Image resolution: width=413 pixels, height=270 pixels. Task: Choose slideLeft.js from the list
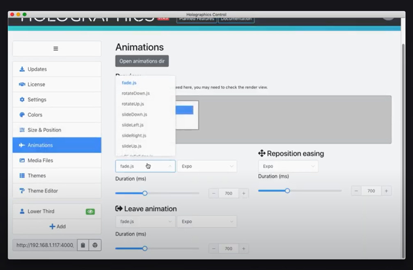(145, 125)
